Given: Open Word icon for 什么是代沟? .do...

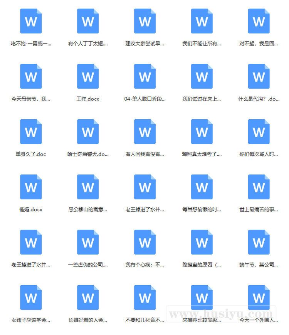Looking at the screenshot, I should coord(259,76).
